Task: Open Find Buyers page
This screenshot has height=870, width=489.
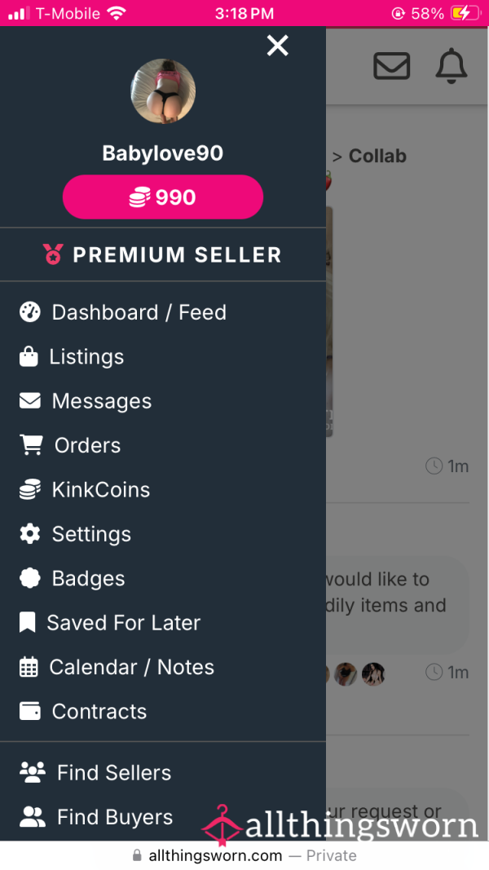Action: (x=163, y=817)
